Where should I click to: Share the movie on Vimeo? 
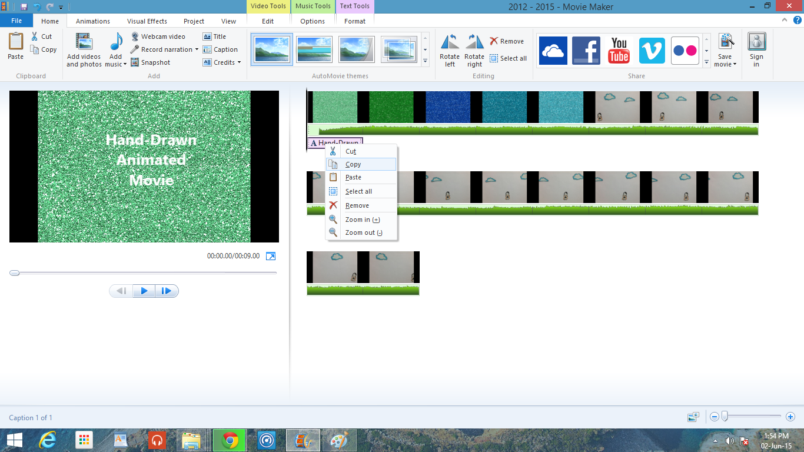coord(652,51)
